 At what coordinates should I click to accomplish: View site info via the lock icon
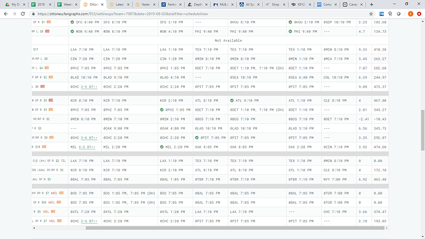point(33,14)
